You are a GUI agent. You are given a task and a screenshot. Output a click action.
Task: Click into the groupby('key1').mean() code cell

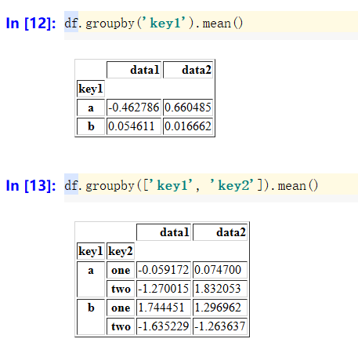pyautogui.click(x=211, y=22)
